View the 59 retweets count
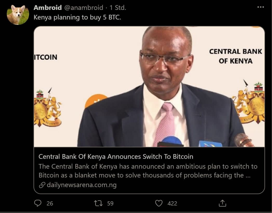 [x=110, y=203]
